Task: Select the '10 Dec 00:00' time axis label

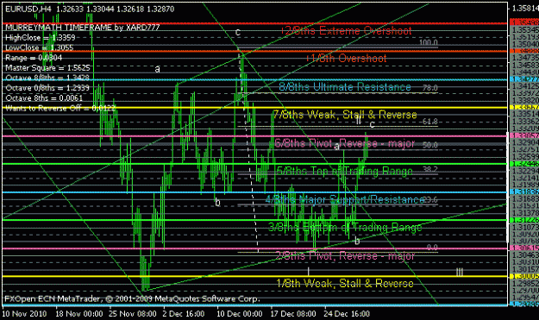Action: [240, 313]
